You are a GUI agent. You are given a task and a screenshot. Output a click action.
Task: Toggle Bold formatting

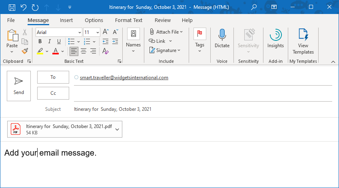(40, 42)
